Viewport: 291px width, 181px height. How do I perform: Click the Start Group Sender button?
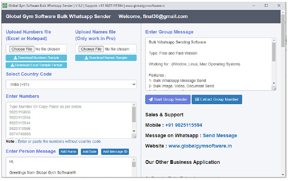(167, 100)
